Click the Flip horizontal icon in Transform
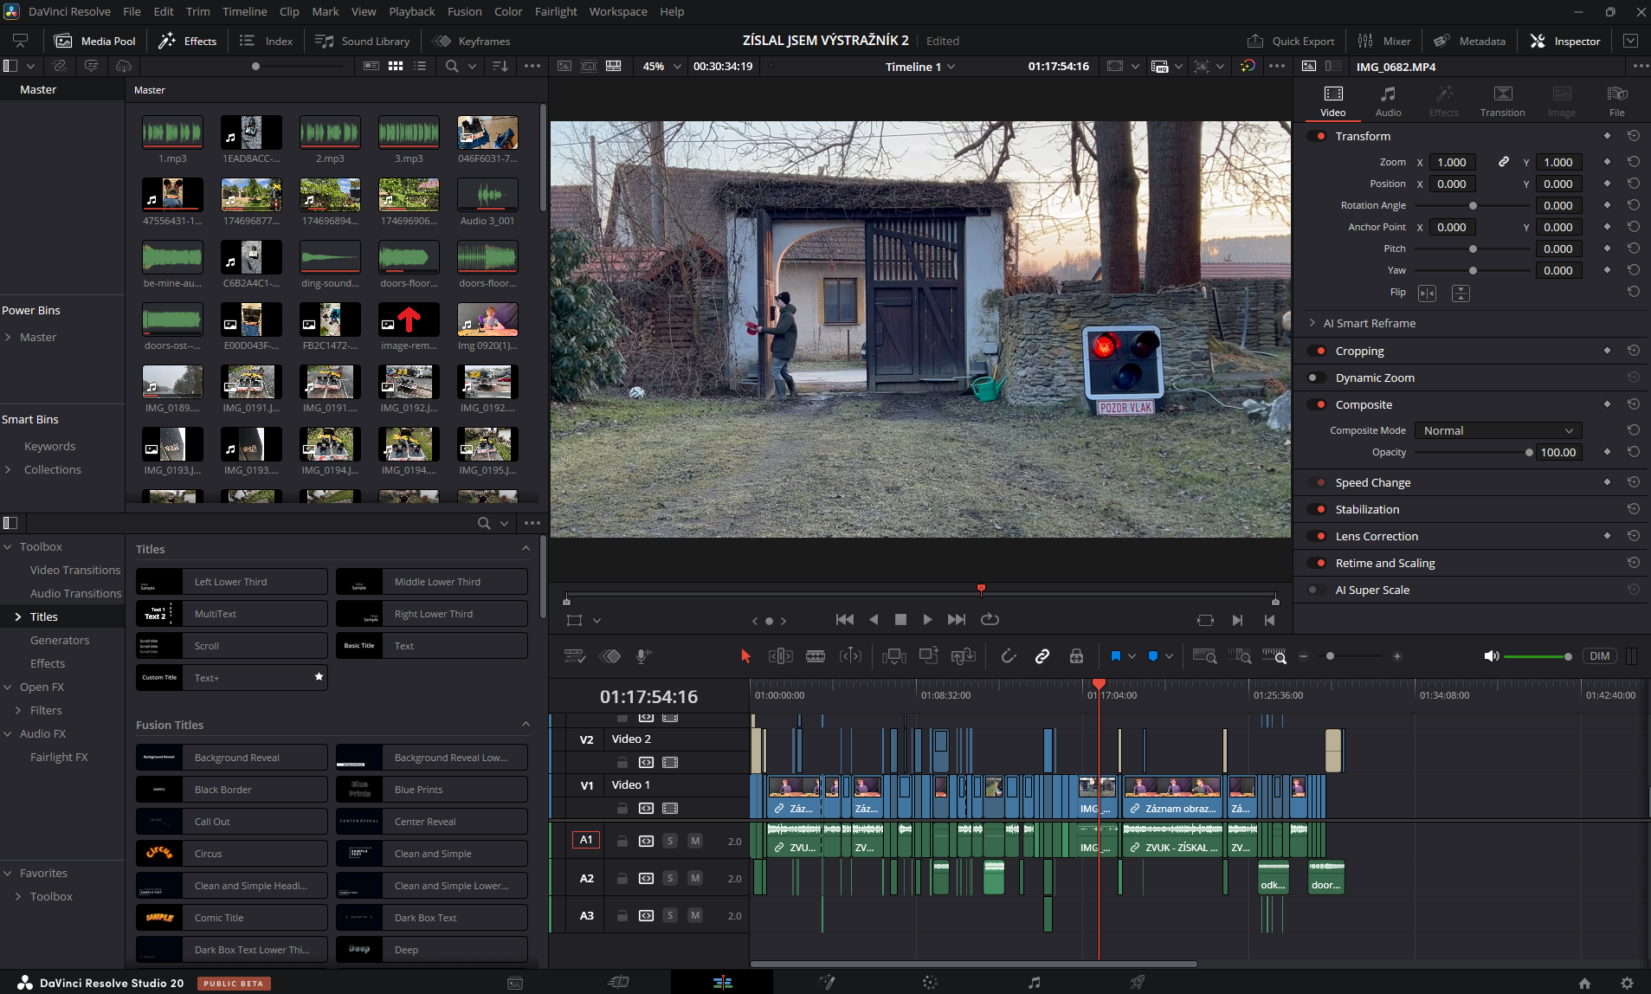 pos(1427,294)
